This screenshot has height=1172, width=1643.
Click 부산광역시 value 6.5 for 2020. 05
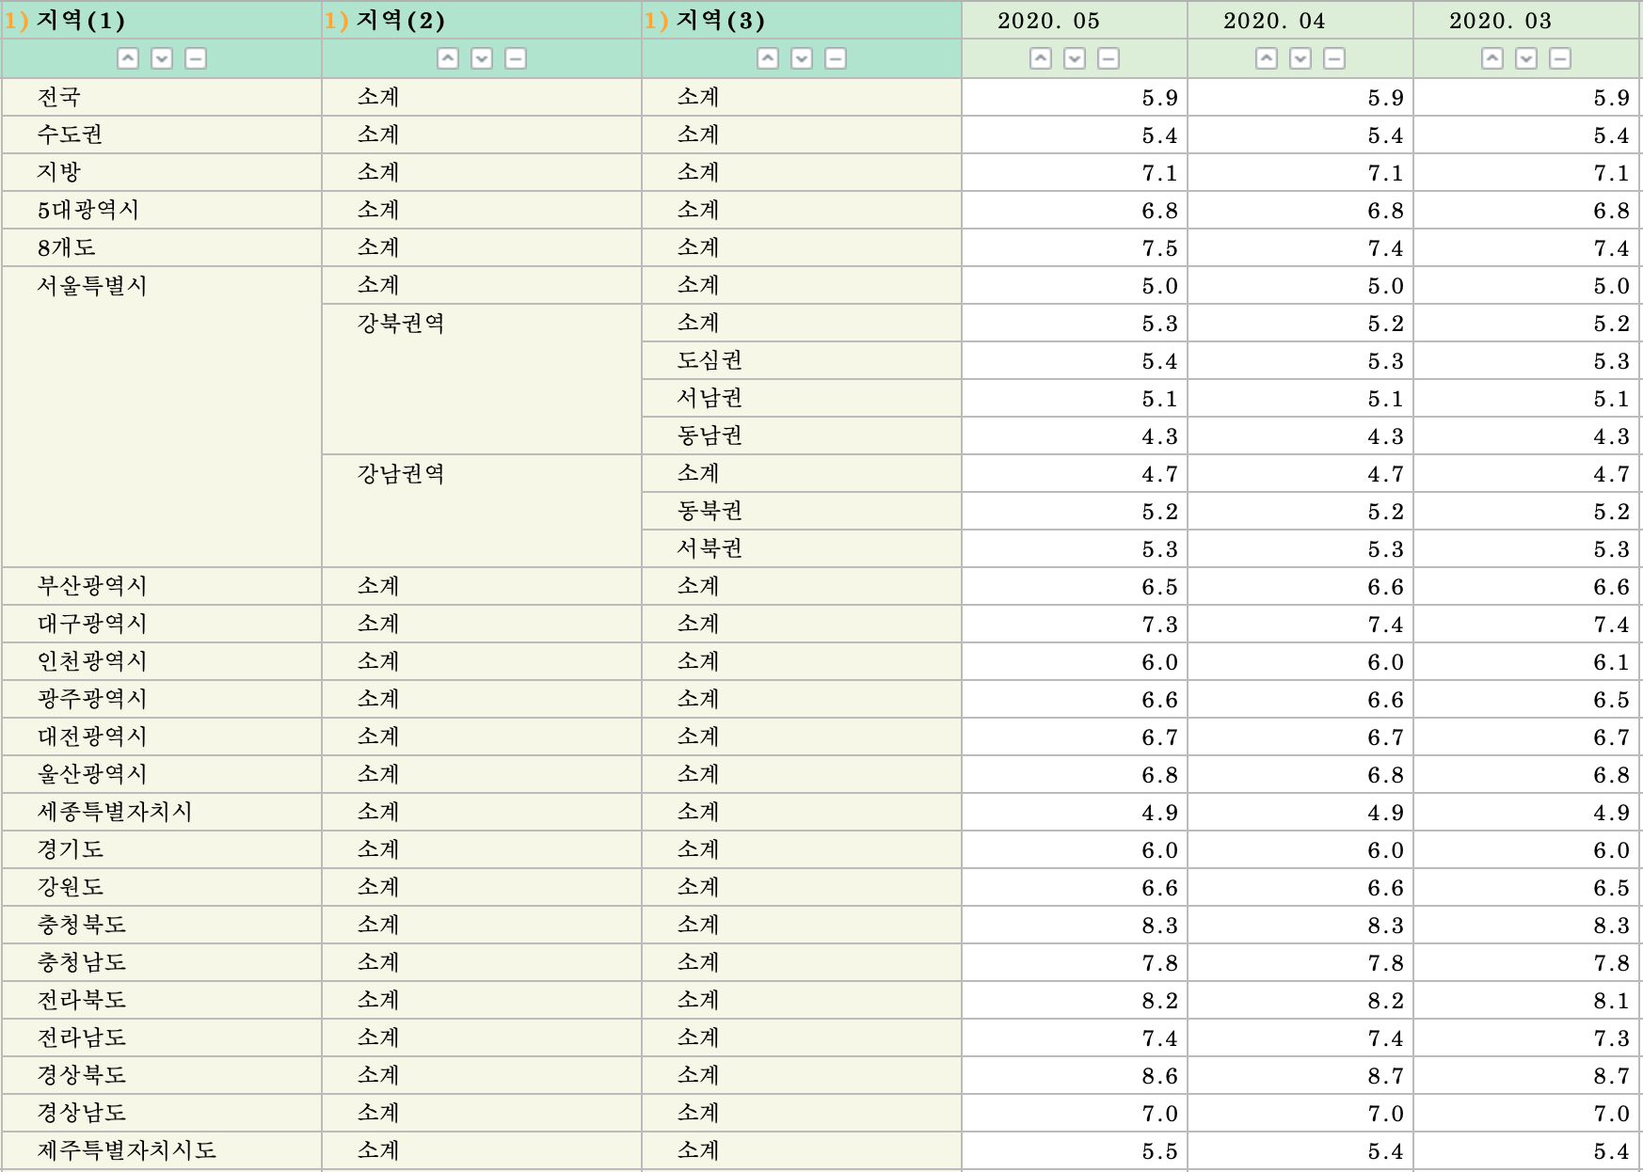tap(1159, 587)
